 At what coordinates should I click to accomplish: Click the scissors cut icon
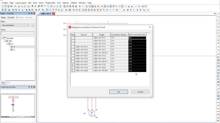coord(19,6)
